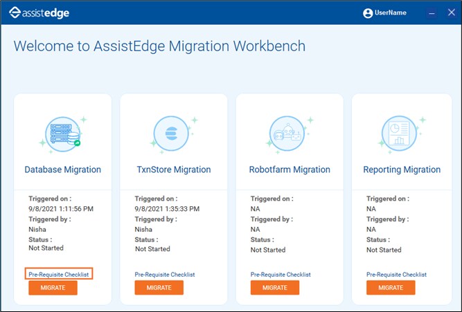Click Nisha under Database Migration
The image size is (462, 312).
tap(37, 229)
